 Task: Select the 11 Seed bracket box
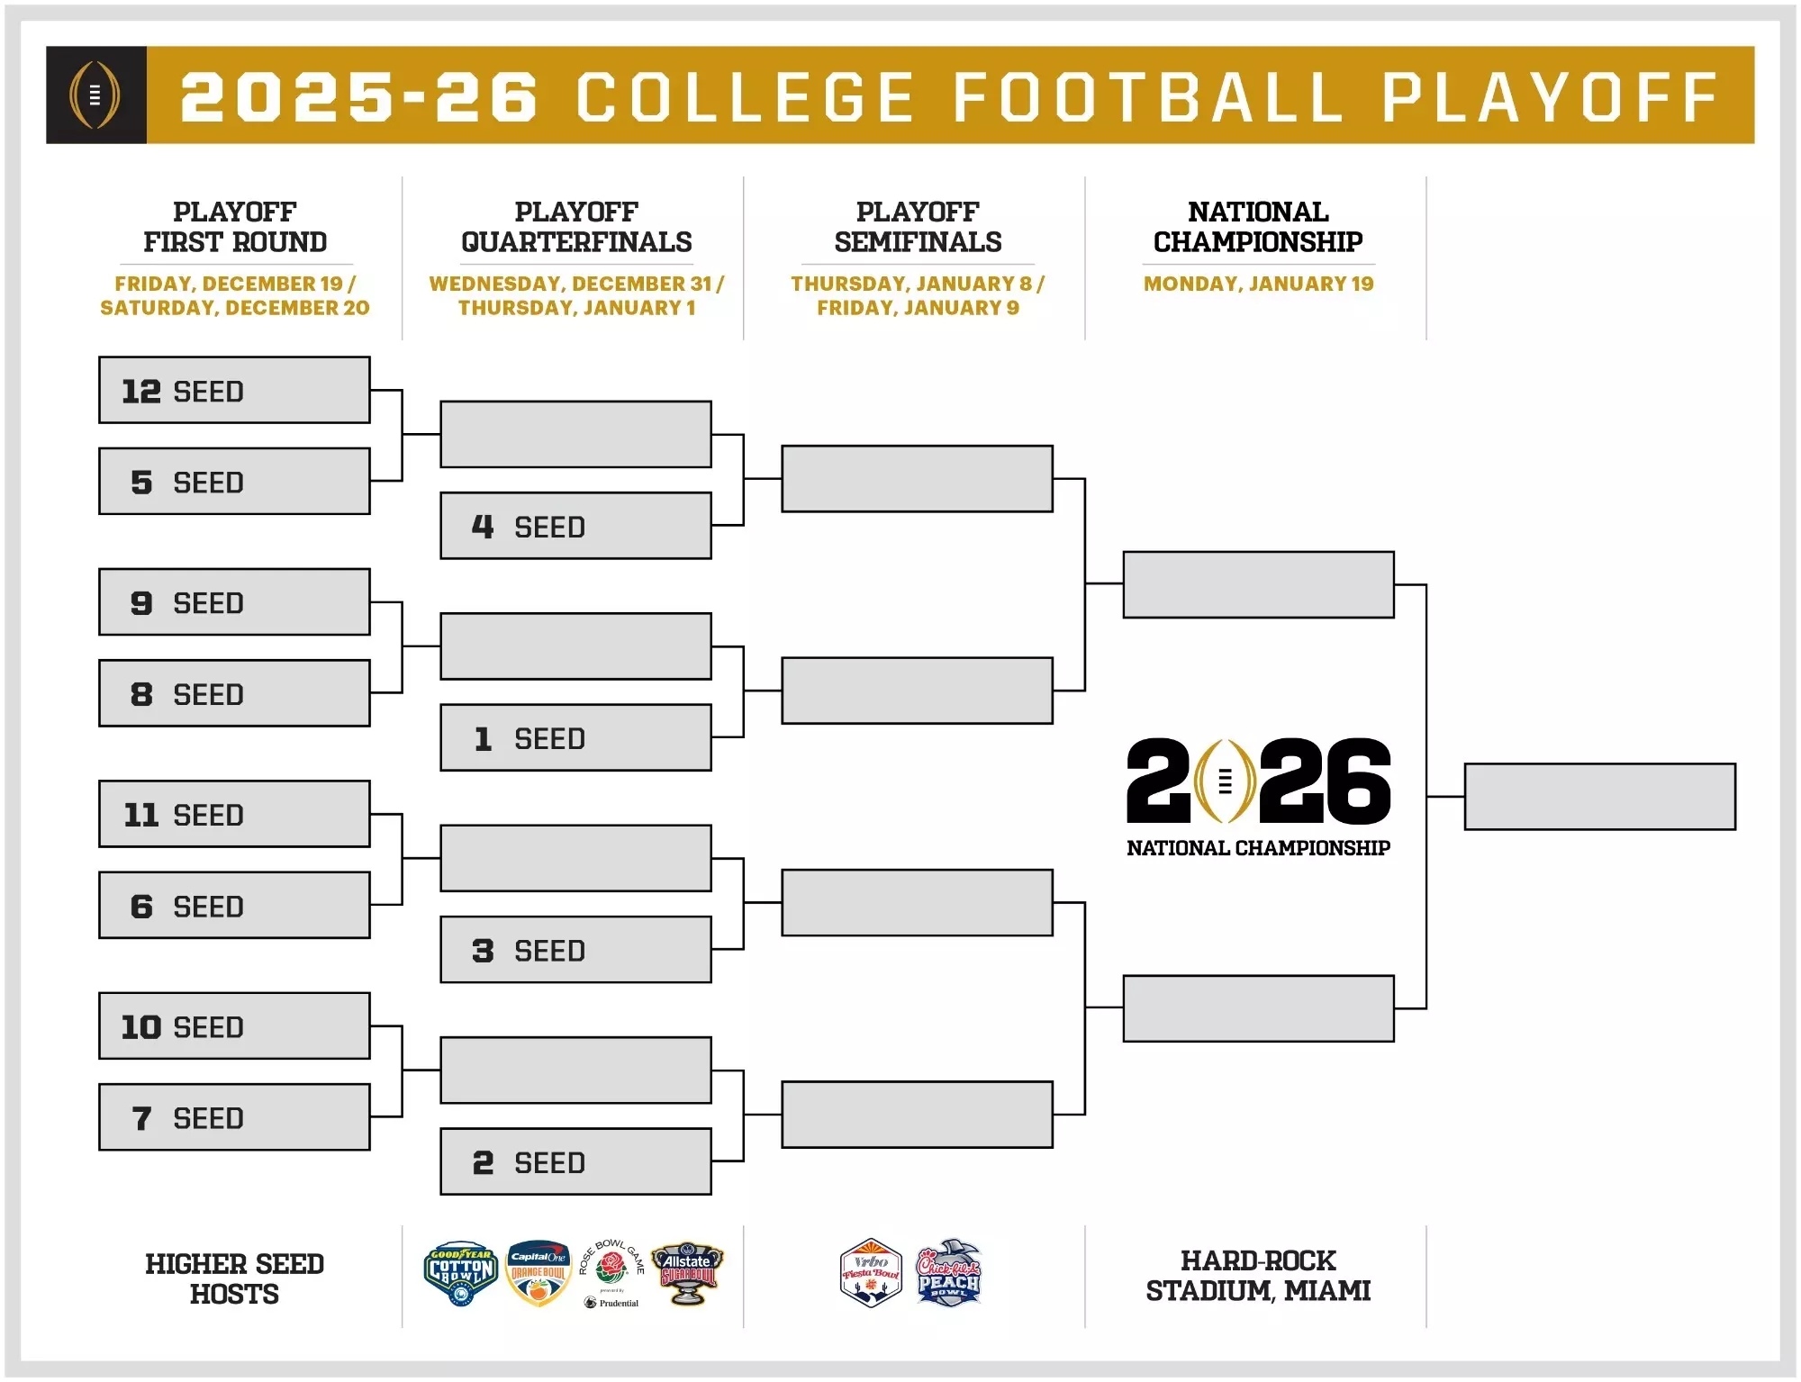pyautogui.click(x=234, y=815)
